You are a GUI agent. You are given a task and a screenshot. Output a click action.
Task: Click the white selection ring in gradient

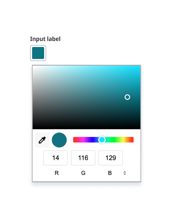(x=127, y=97)
